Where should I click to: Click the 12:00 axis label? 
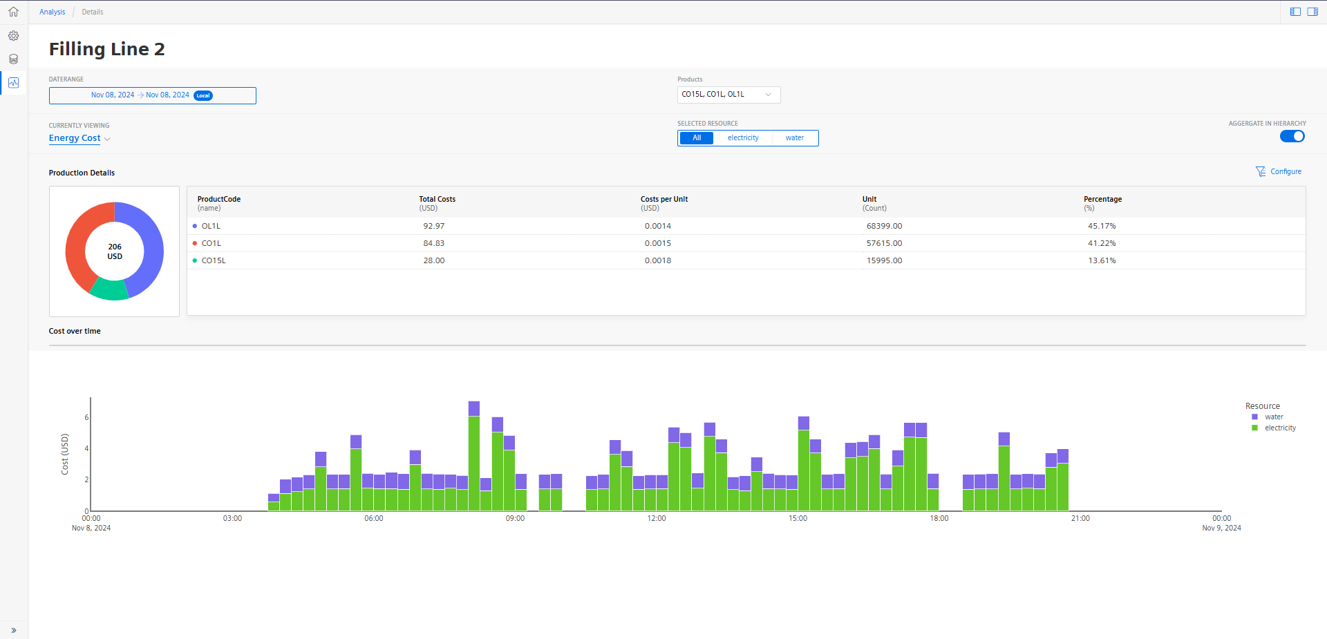657,518
